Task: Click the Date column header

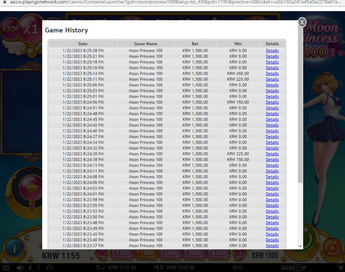Action: point(83,44)
